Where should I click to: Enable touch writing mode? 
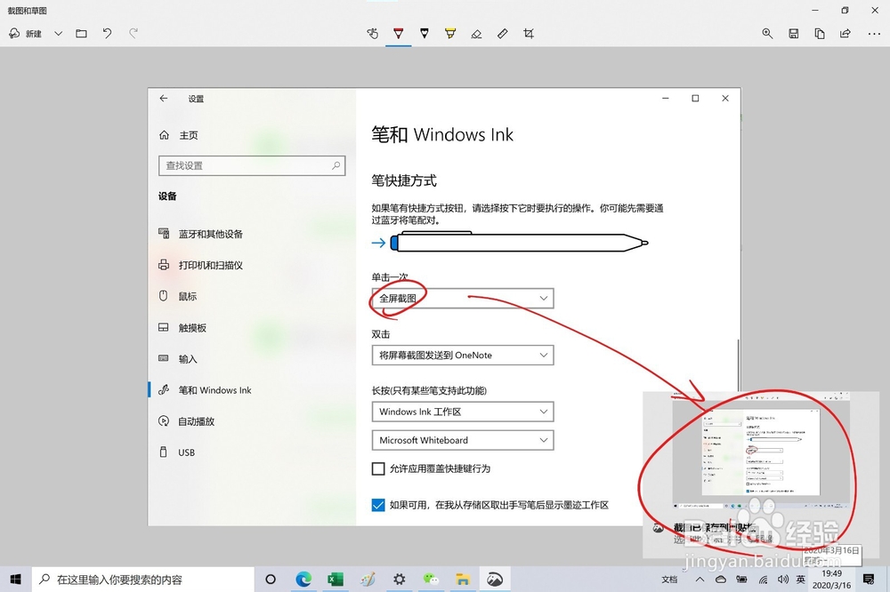[372, 33]
